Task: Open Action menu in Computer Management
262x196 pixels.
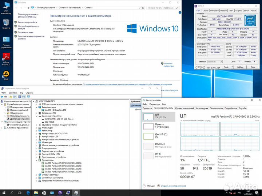Action: (13, 93)
